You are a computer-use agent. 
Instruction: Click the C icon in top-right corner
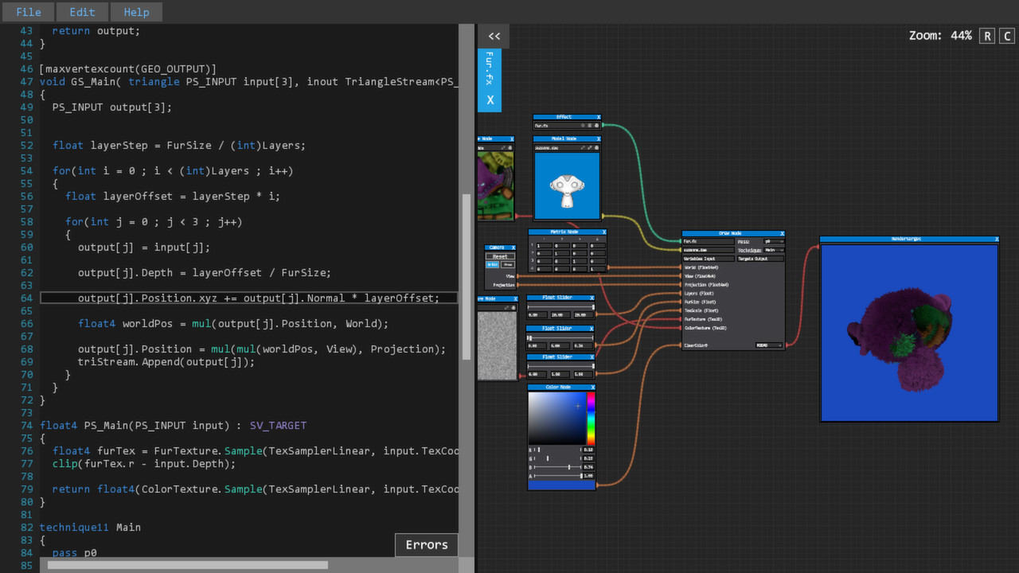[1007, 36]
